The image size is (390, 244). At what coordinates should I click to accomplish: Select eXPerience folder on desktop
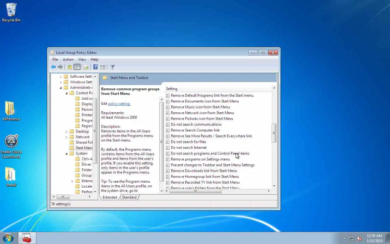[11, 111]
